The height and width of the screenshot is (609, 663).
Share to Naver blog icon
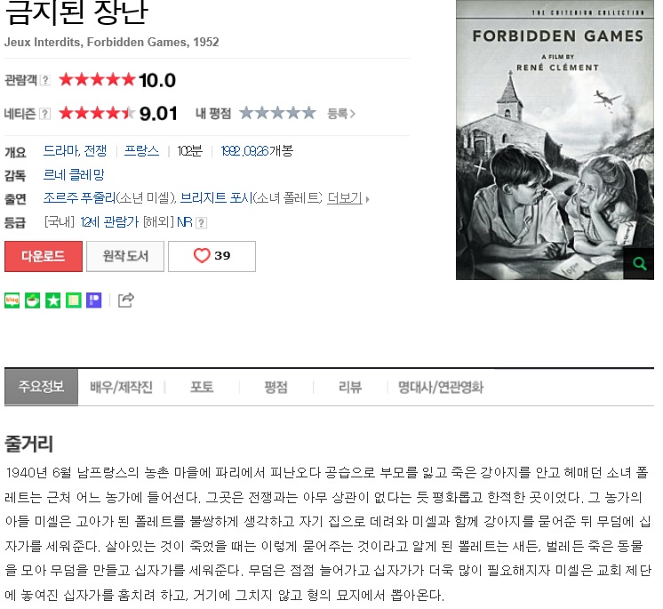[x=12, y=300]
